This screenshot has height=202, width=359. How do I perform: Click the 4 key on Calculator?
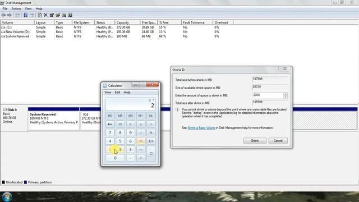[x=110, y=141]
